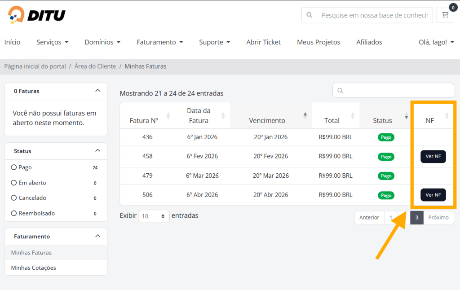This screenshot has width=460, height=290.
Task: Sort by NF column arrows
Action: tap(447, 115)
